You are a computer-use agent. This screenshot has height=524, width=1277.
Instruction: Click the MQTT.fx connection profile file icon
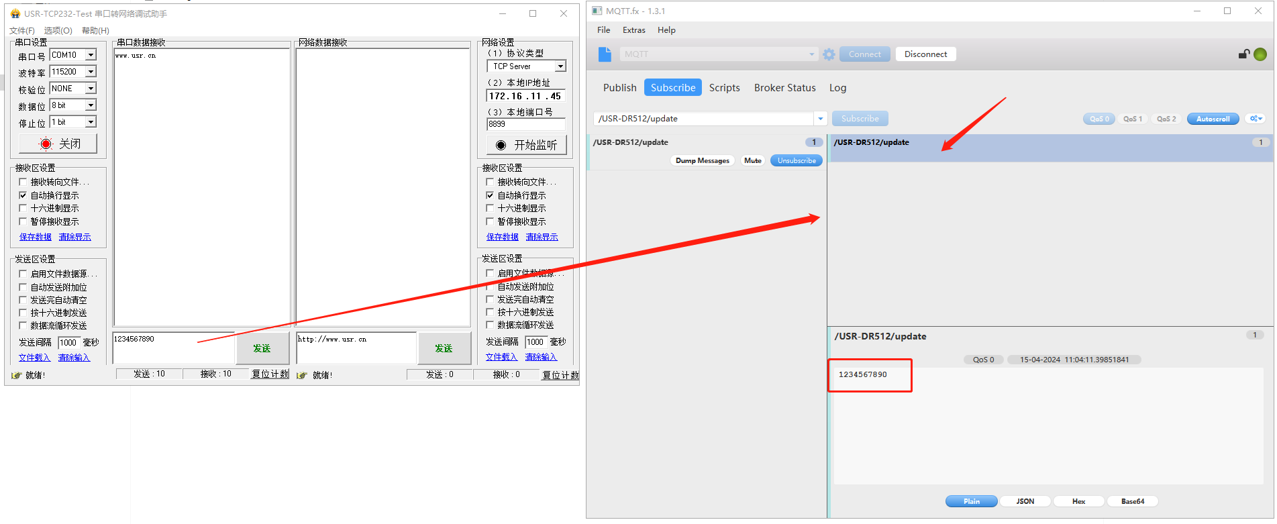coord(605,54)
